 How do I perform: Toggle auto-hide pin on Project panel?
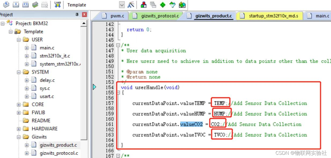click(77, 15)
